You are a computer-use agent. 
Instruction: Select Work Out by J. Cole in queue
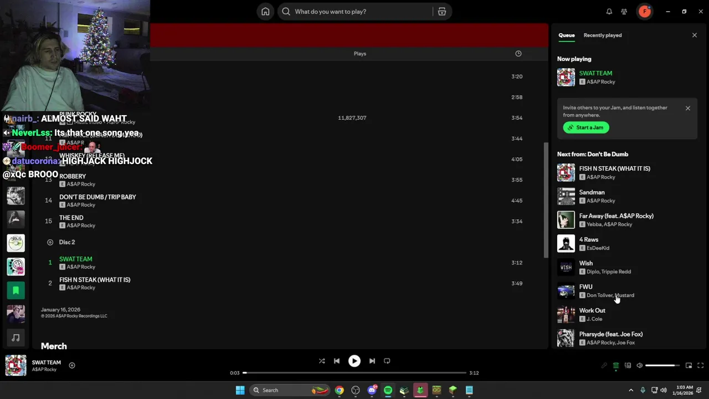point(627,315)
